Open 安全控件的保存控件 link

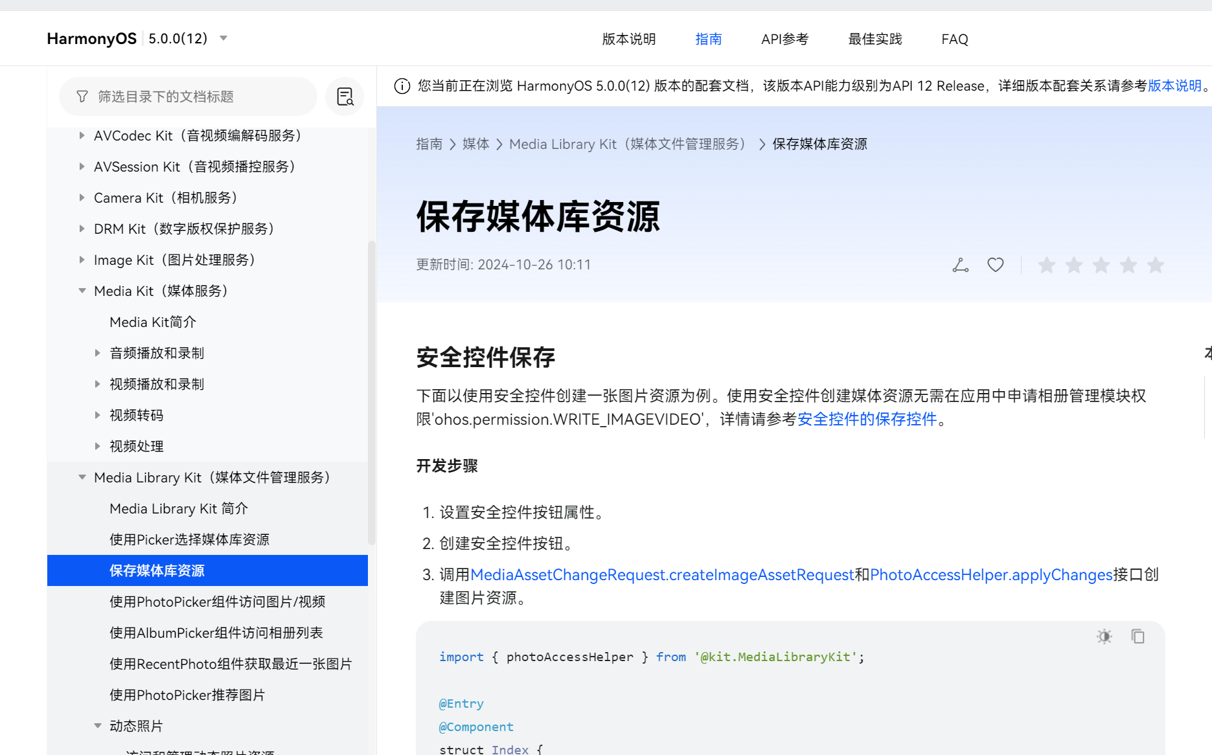coord(867,419)
